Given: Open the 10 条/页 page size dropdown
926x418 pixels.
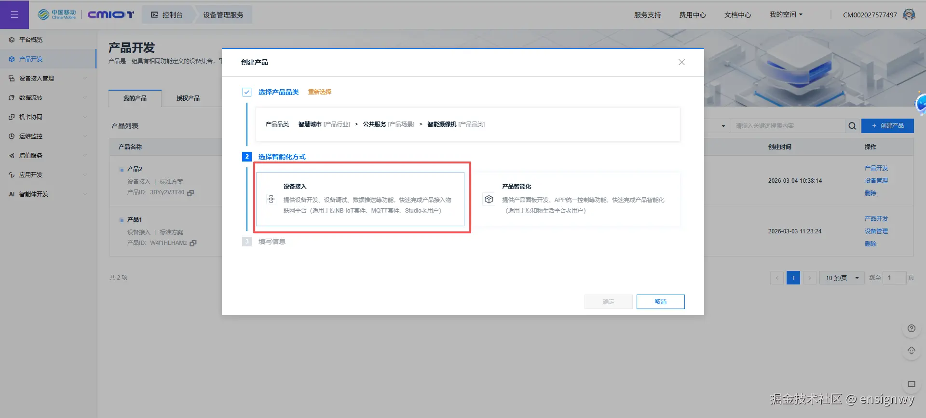Looking at the screenshot, I should point(842,278).
